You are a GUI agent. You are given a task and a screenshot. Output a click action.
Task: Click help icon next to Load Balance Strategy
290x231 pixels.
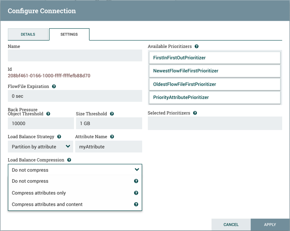click(59, 137)
